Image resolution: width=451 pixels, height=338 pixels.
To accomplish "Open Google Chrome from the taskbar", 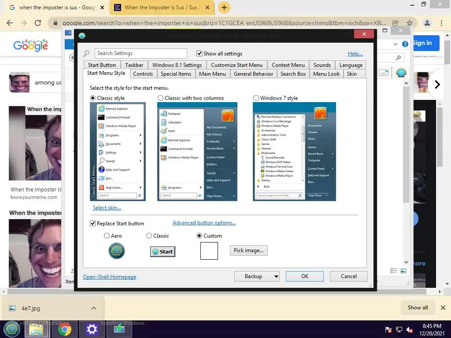I will pos(64,329).
